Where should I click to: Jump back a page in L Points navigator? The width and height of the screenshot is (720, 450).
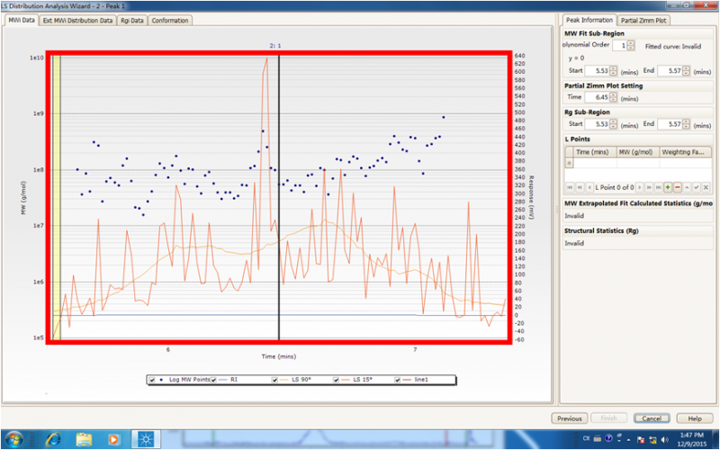(580, 187)
